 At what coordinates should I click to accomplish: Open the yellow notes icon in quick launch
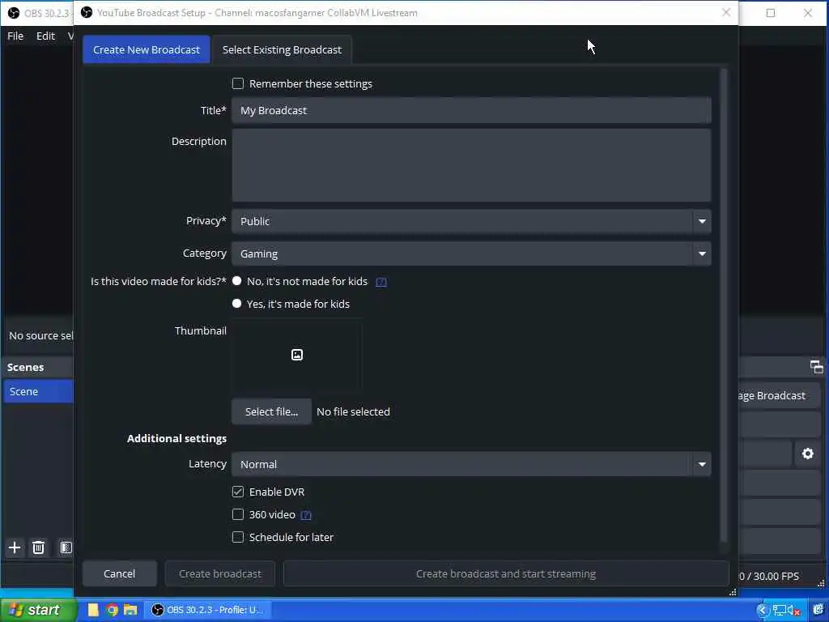point(94,610)
